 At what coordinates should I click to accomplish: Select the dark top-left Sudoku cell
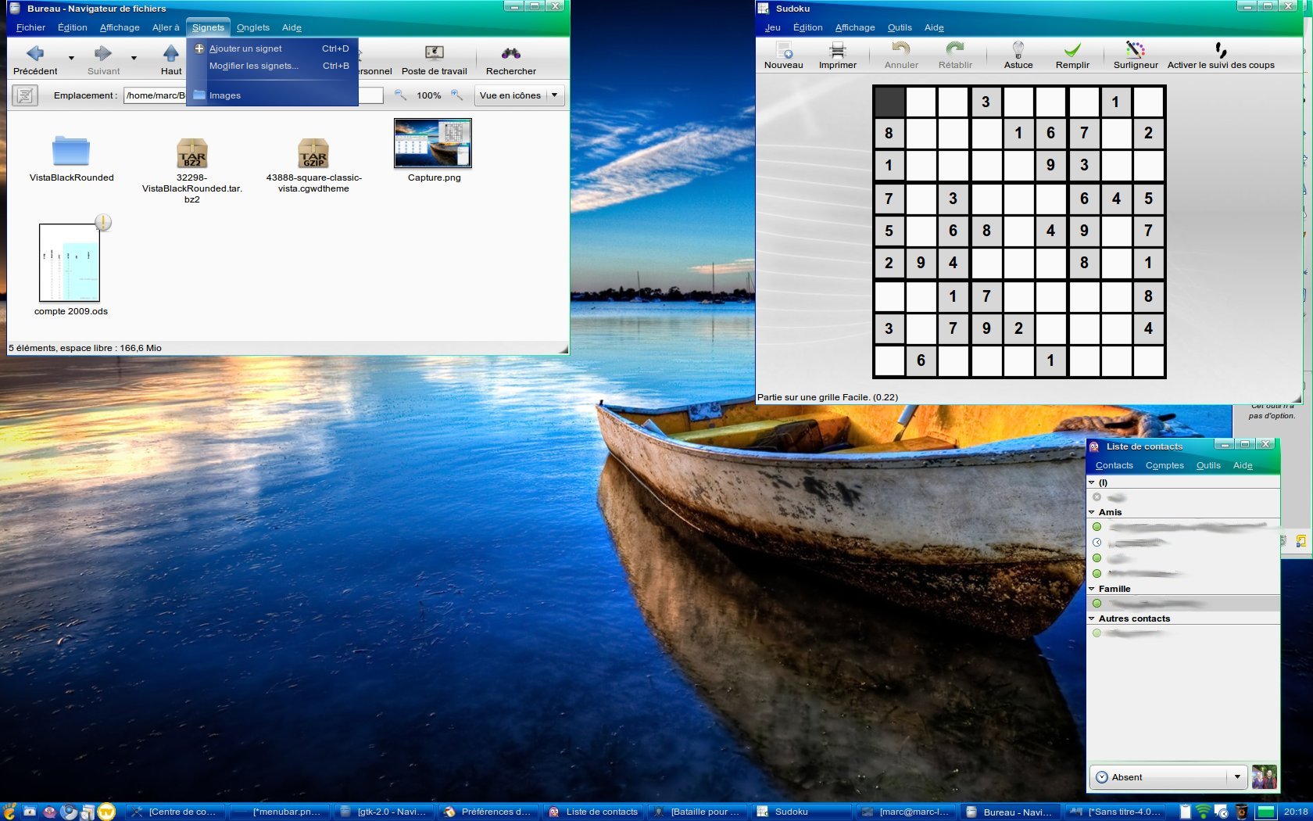(x=889, y=102)
